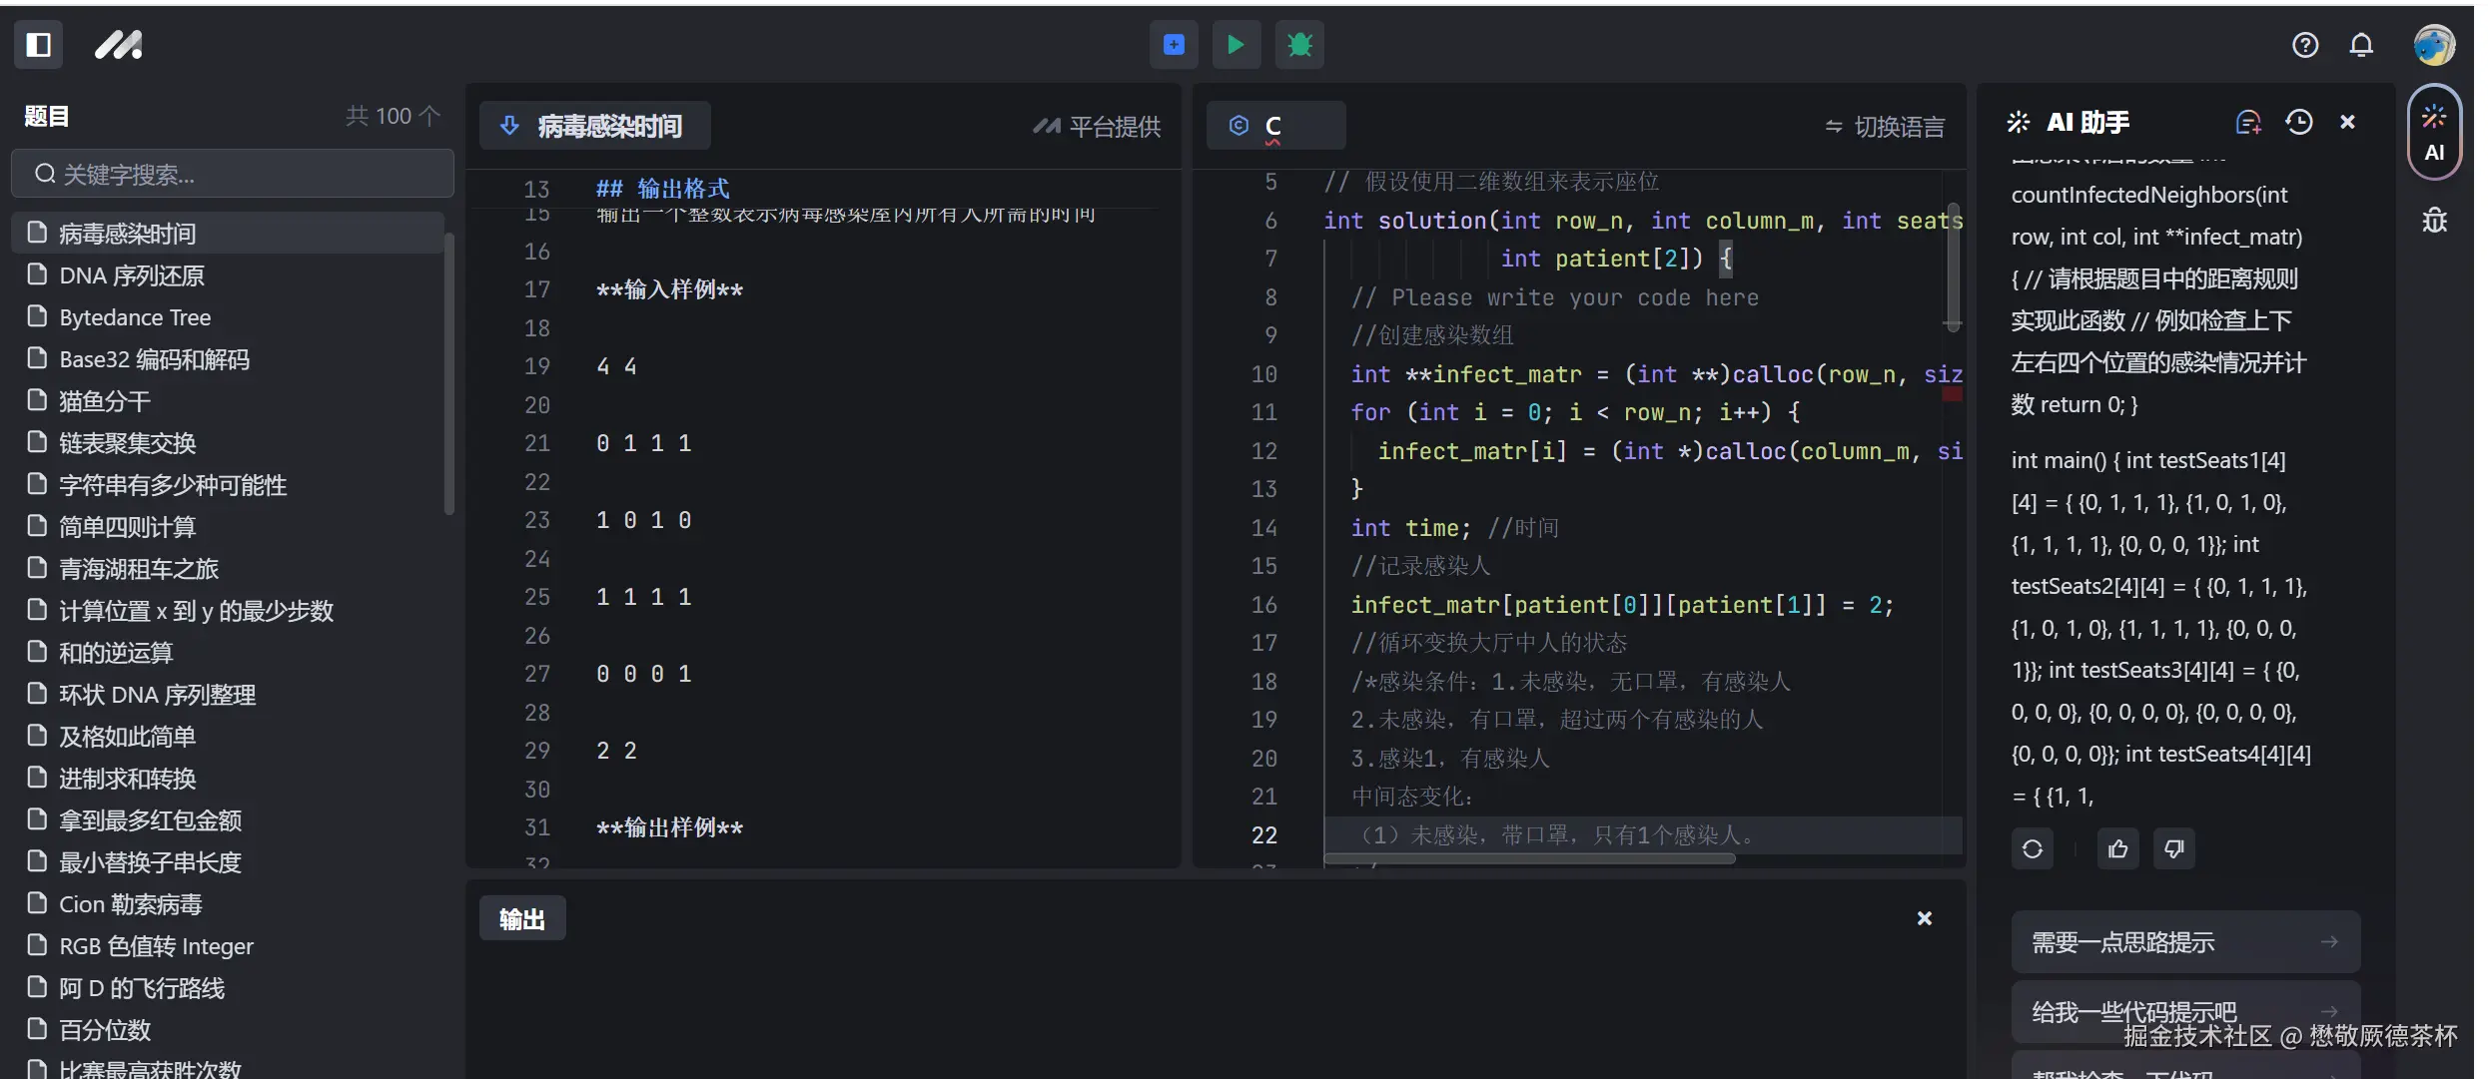View AI assistant chat history
This screenshot has width=2488, height=1079.
[2298, 122]
